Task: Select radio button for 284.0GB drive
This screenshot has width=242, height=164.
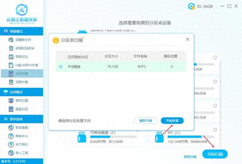Action: click(x=215, y=81)
